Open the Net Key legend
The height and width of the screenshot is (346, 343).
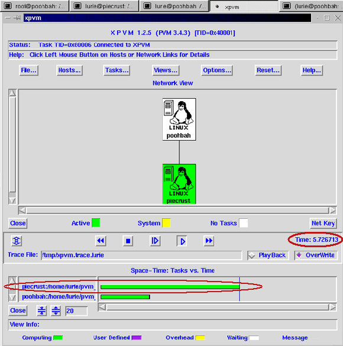coord(323,223)
